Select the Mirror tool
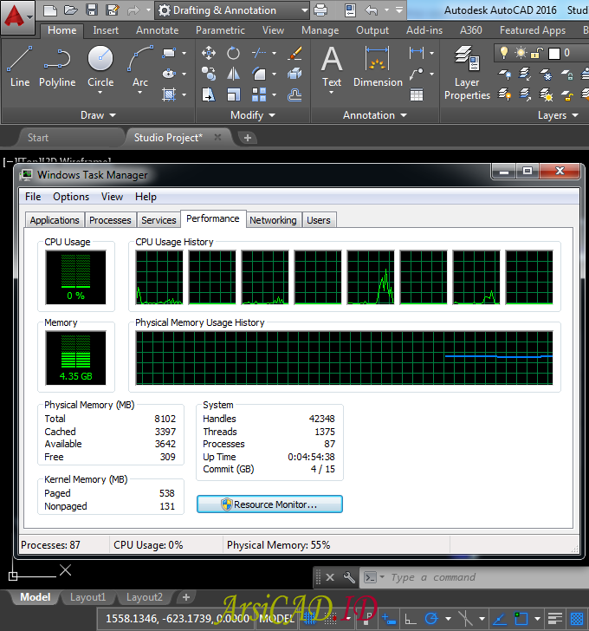This screenshot has height=631, width=589. pos(233,74)
